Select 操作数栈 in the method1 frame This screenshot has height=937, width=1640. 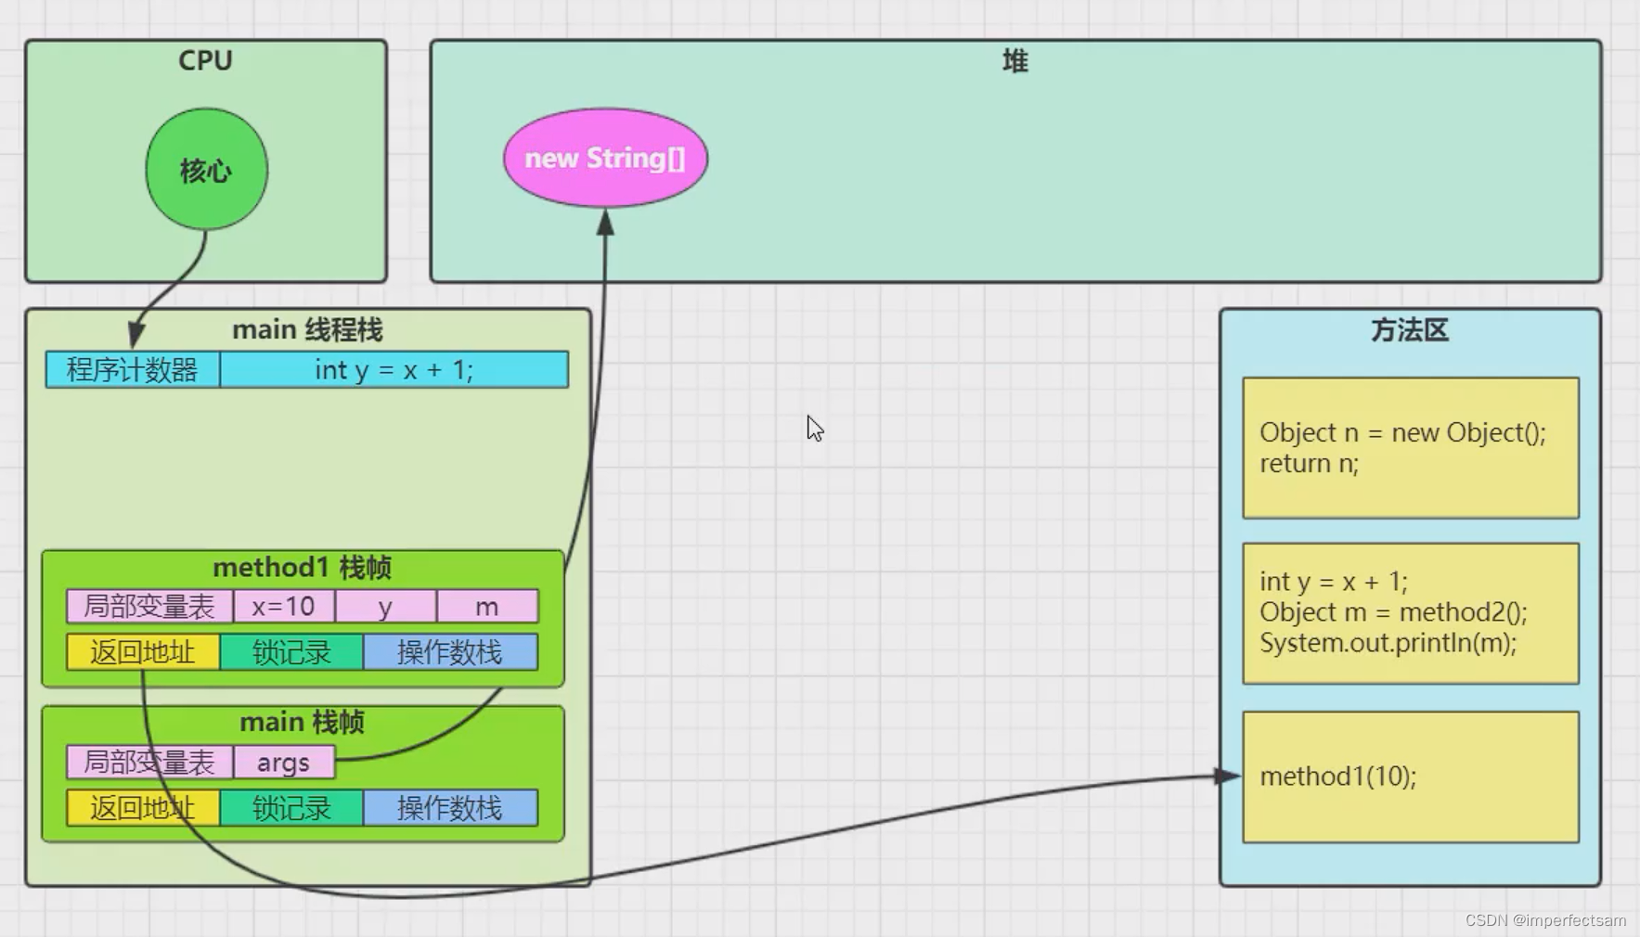tap(450, 652)
